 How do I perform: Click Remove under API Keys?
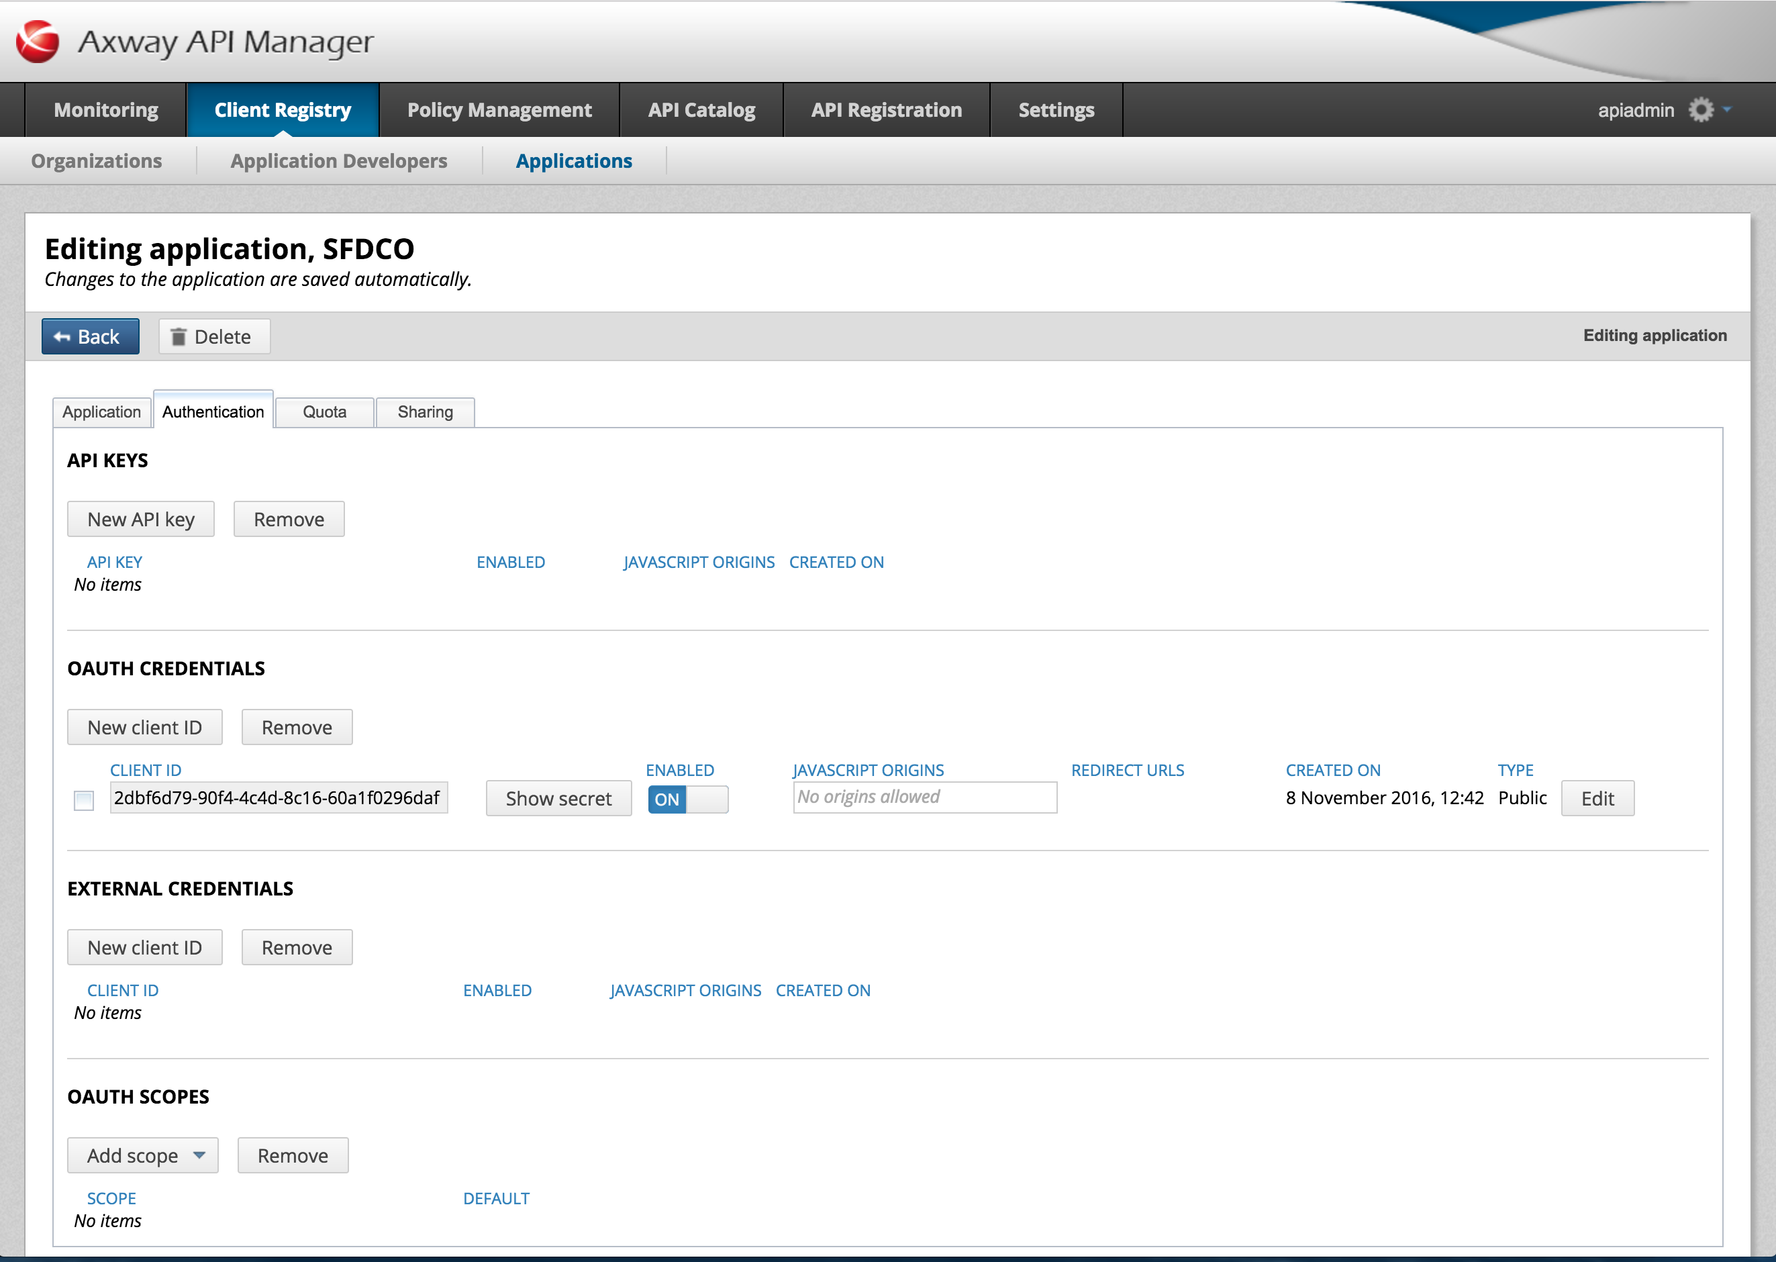(289, 519)
